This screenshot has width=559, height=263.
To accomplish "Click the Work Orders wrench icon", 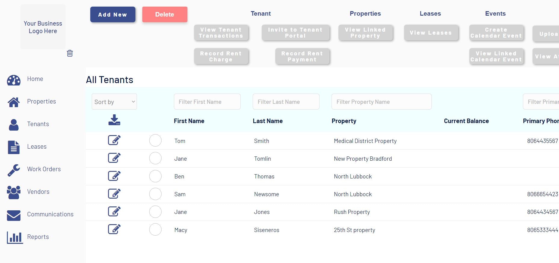I will pos(14,170).
